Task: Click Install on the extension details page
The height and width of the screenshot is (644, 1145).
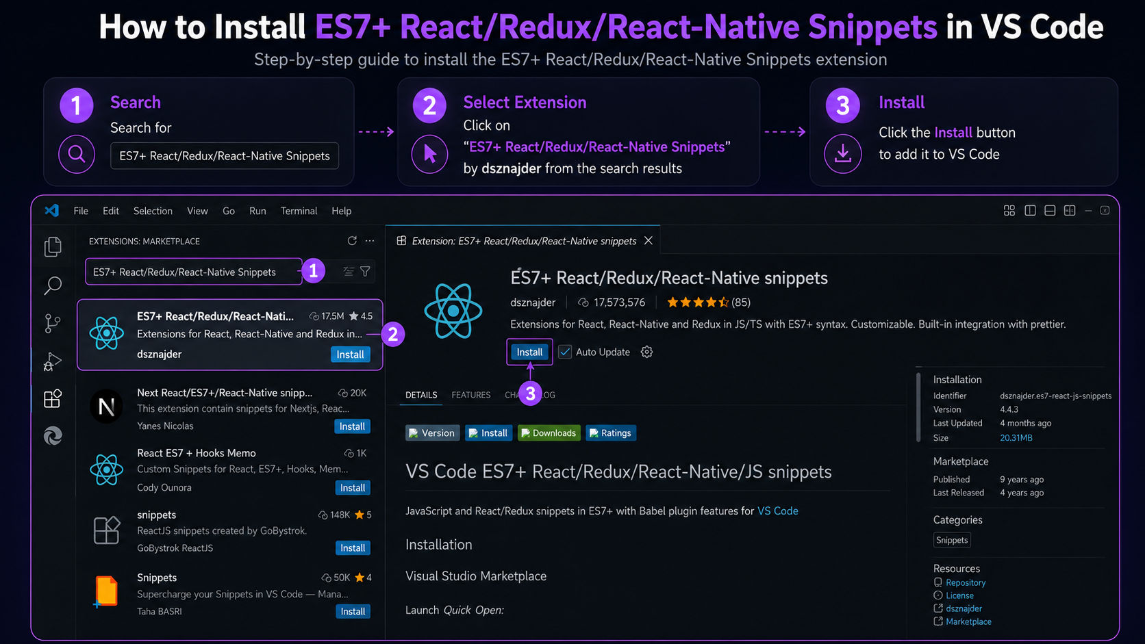Action: [529, 352]
